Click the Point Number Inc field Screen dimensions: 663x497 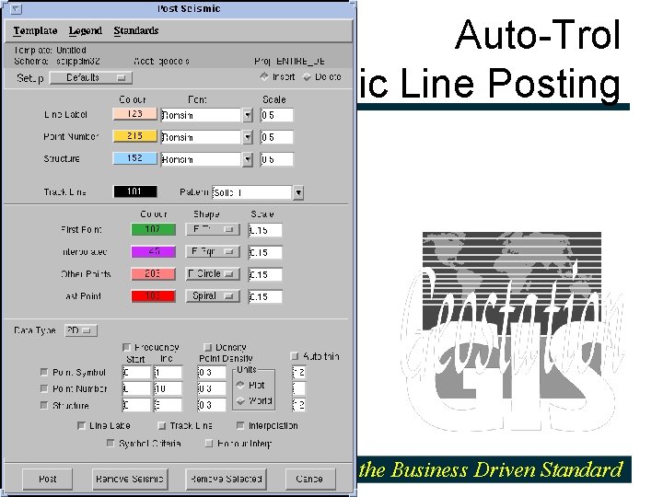168,388
